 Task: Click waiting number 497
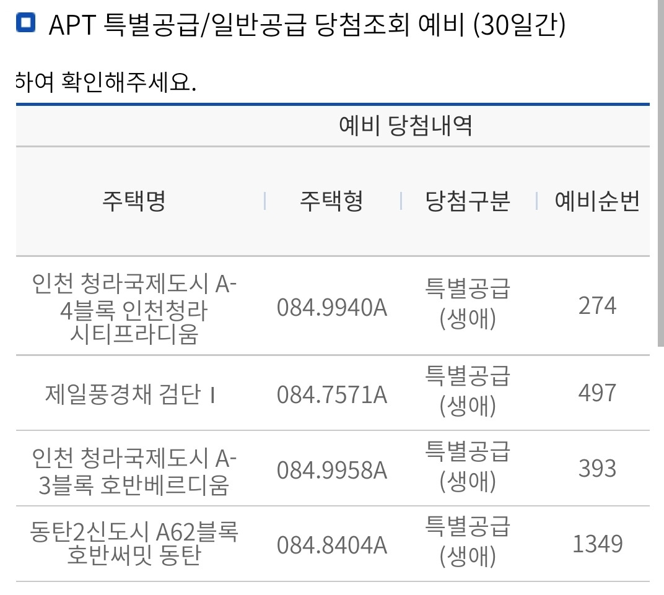597,393
